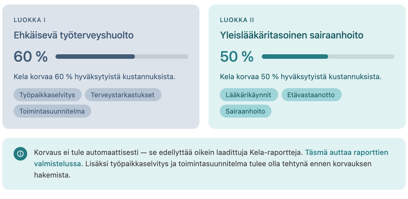The width and height of the screenshot is (408, 199).
Task: Click the 50 % percentage label
Action: [237, 56]
